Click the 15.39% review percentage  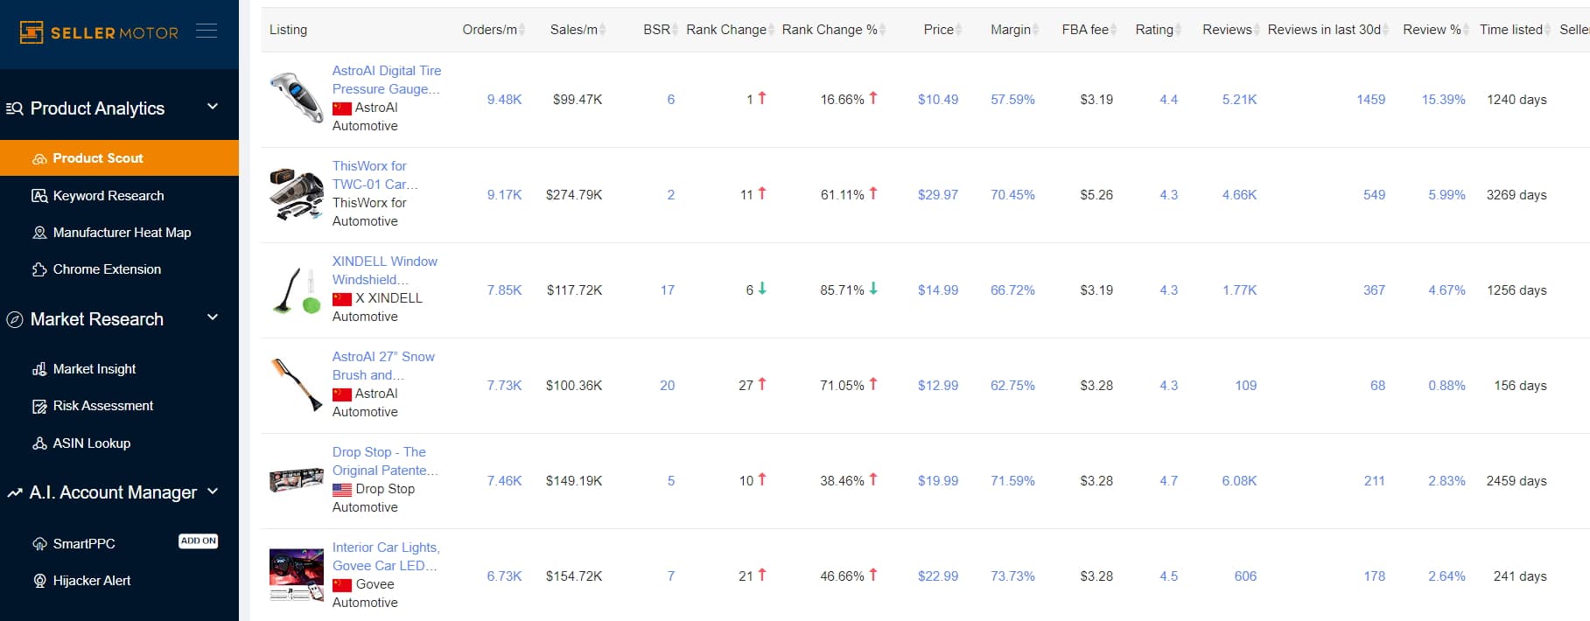point(1443,100)
